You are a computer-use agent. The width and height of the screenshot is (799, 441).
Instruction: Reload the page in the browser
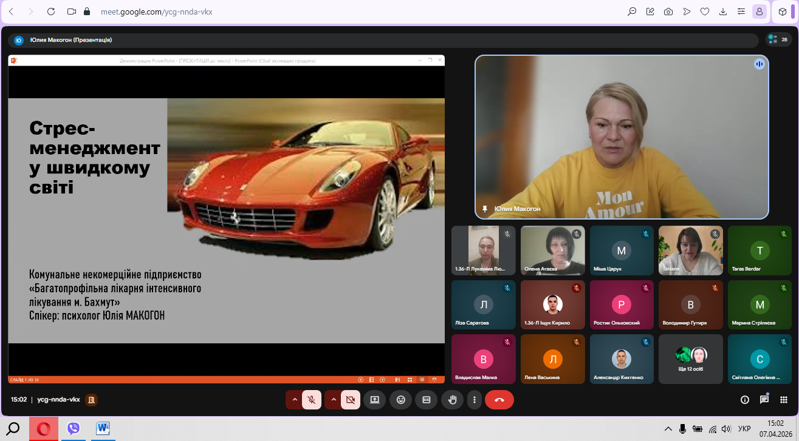(50, 12)
